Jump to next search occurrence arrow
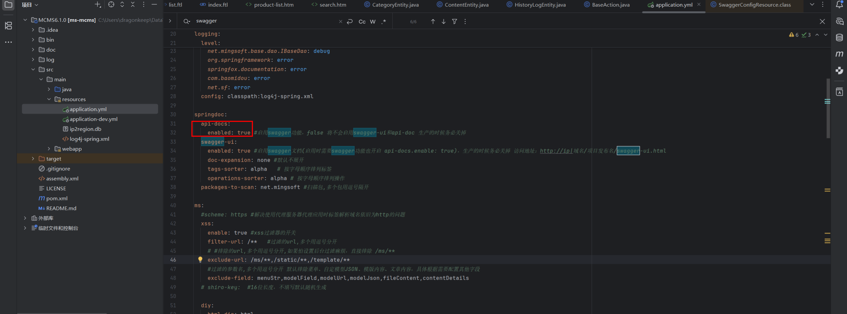The width and height of the screenshot is (847, 314). coord(444,21)
